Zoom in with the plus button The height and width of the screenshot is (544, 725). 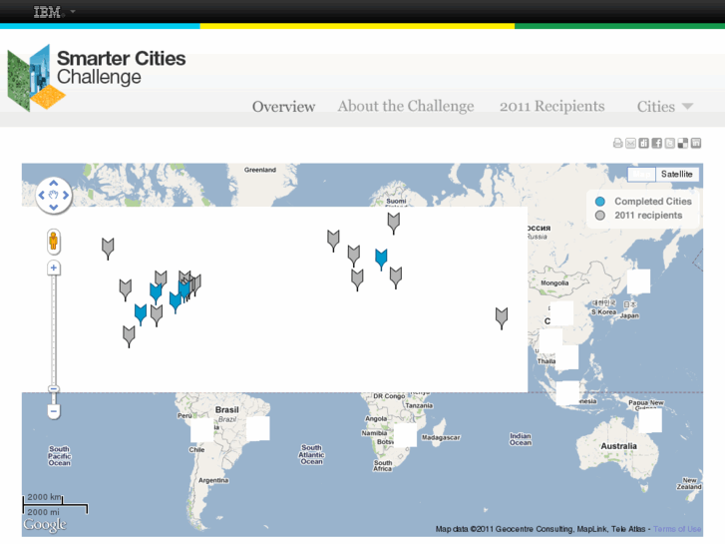54,268
